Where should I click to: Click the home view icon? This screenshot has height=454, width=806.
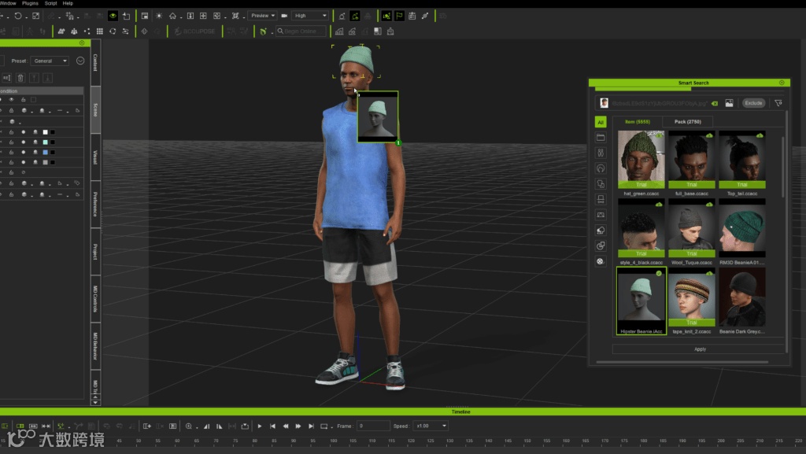tap(172, 16)
